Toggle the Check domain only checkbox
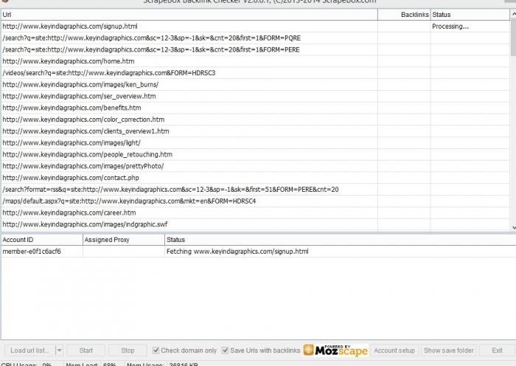The height and width of the screenshot is (366, 516). [x=156, y=351]
